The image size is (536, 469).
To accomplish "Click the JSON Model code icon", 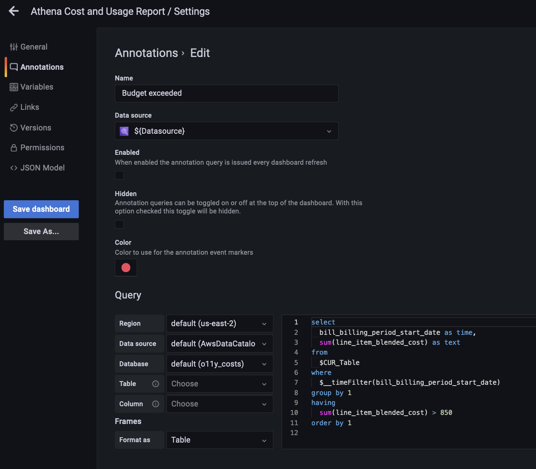I will [x=14, y=168].
